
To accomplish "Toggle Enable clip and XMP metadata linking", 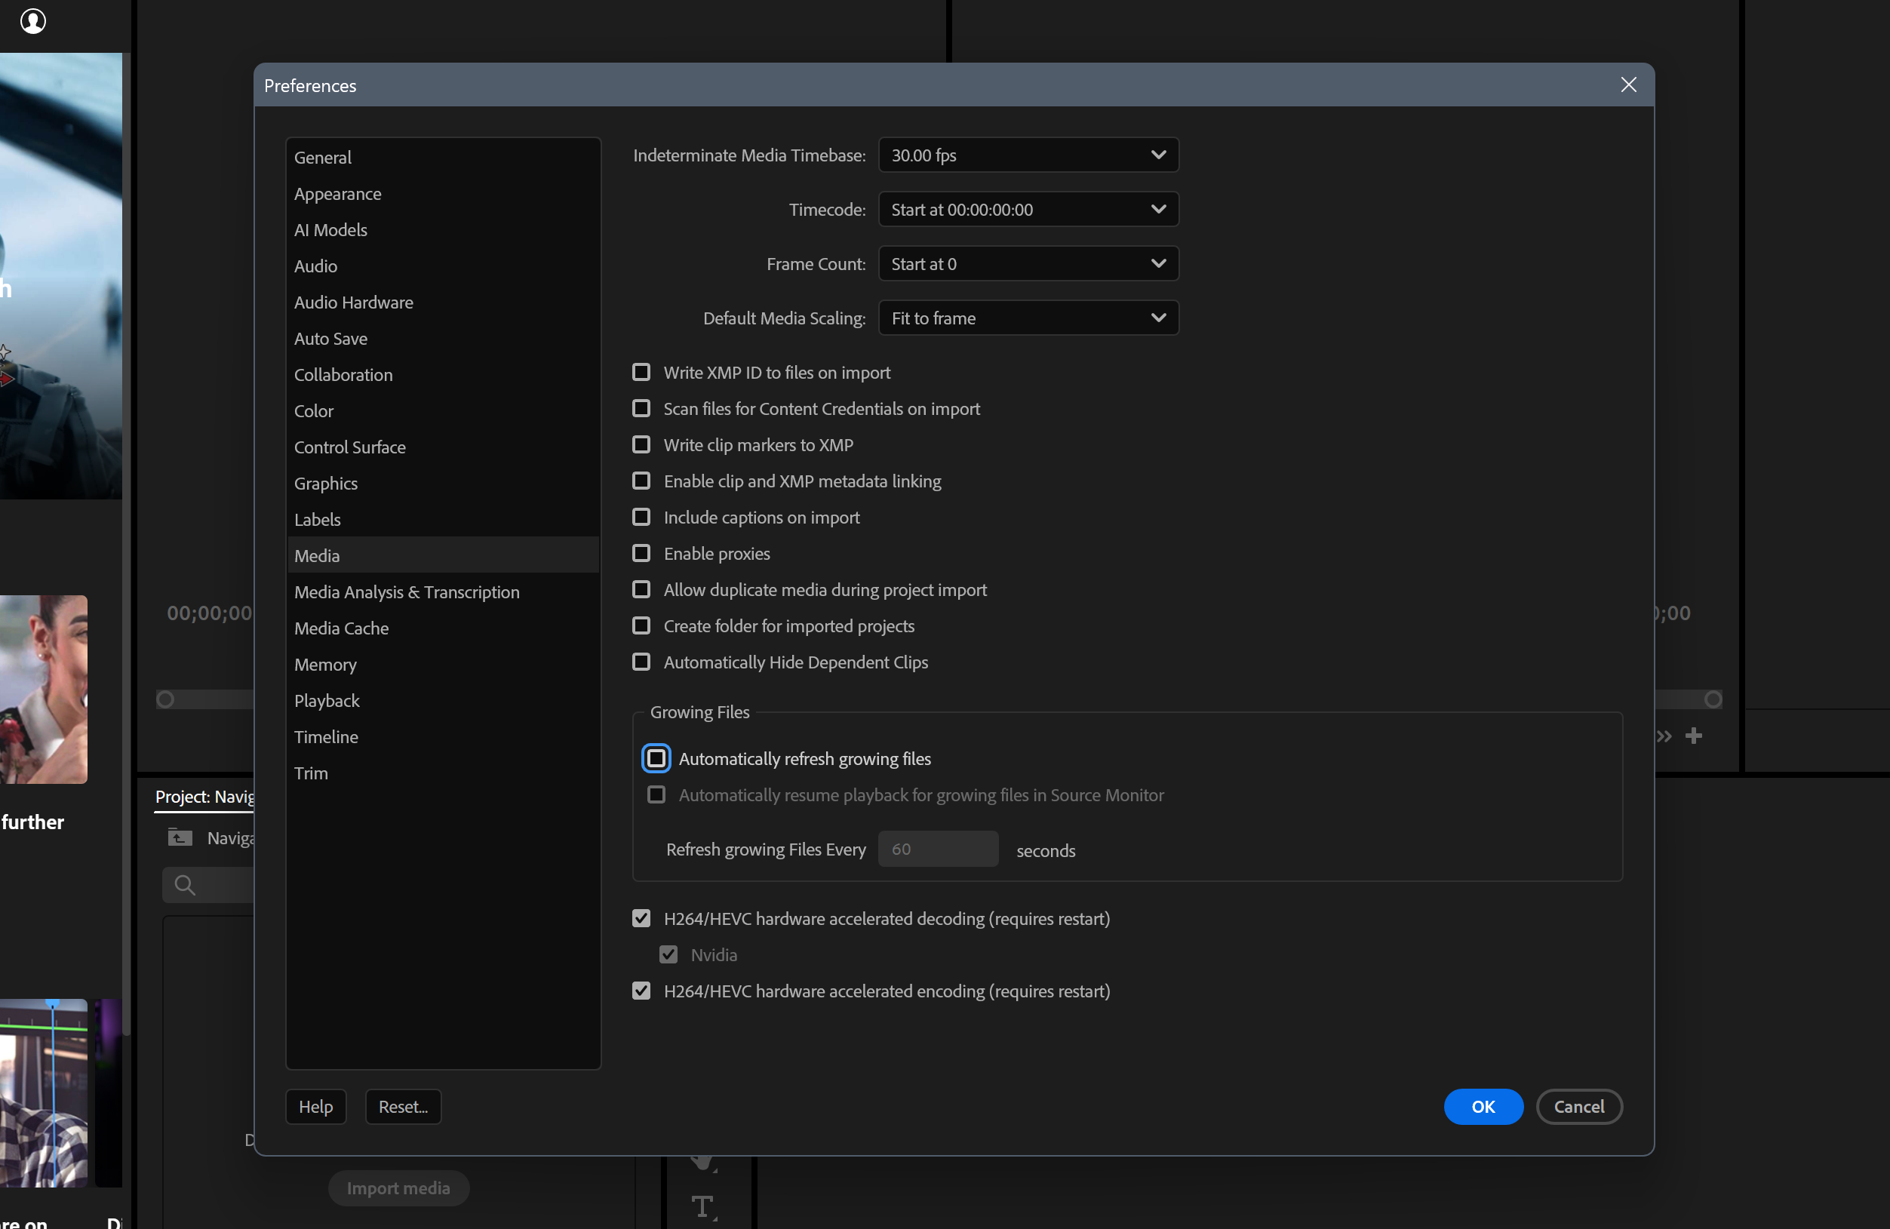I will pyautogui.click(x=641, y=481).
